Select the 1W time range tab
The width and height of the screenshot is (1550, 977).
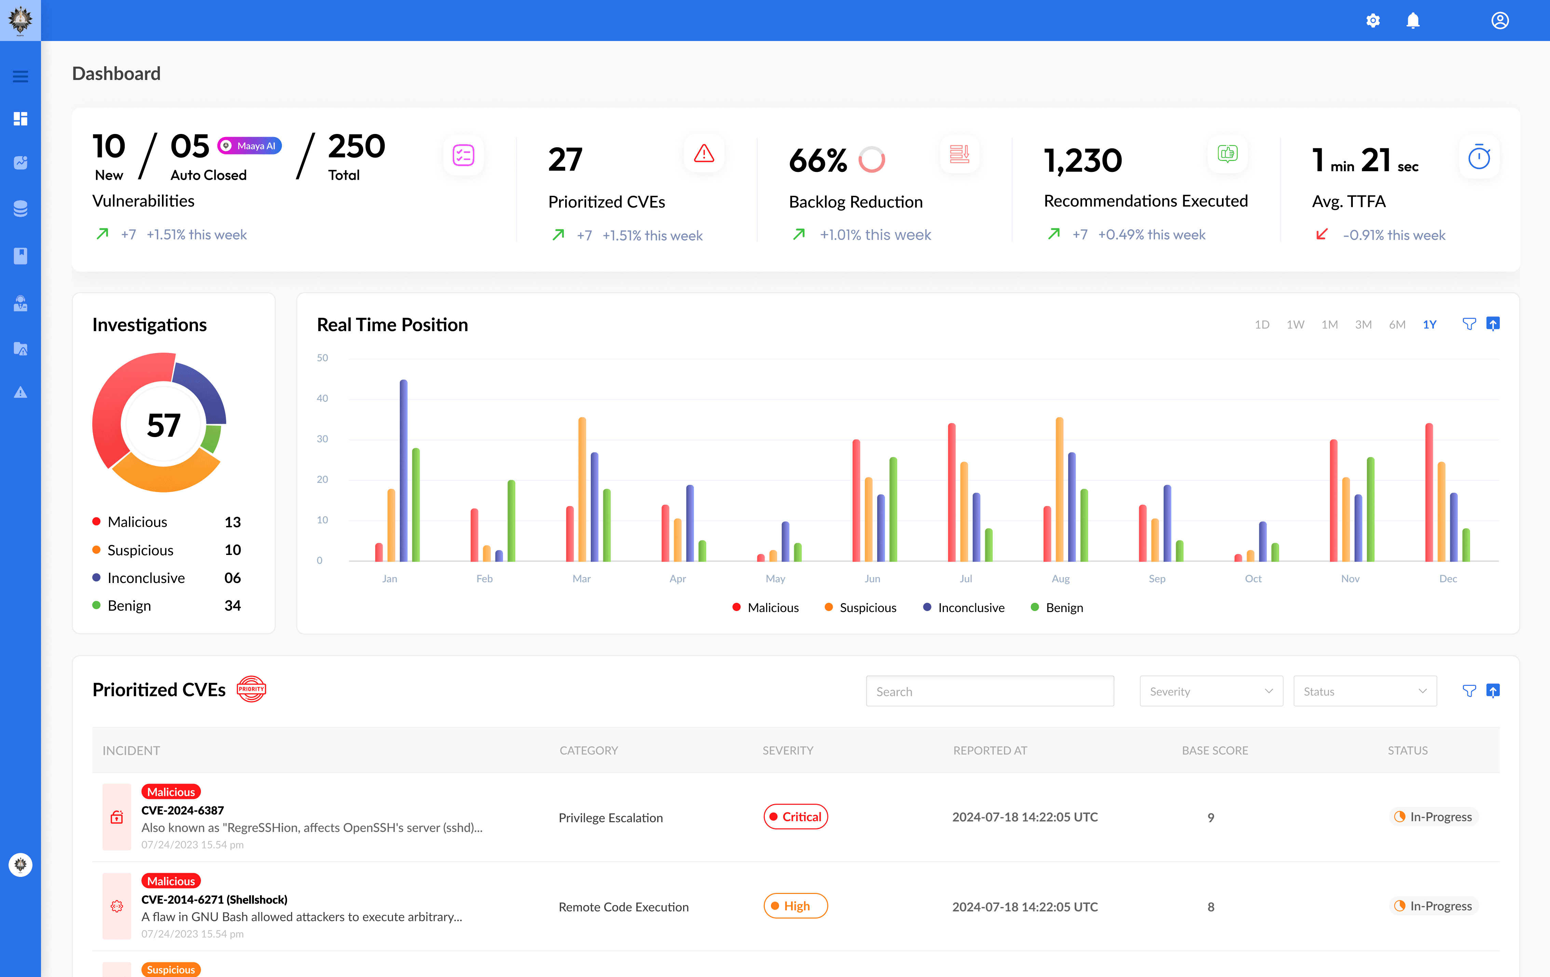1295,324
